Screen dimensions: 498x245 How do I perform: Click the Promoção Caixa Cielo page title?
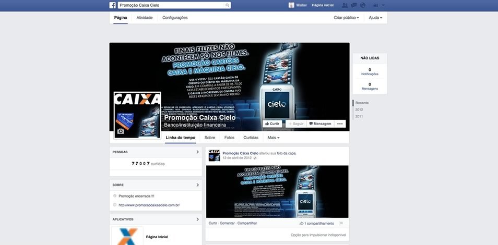(200, 118)
